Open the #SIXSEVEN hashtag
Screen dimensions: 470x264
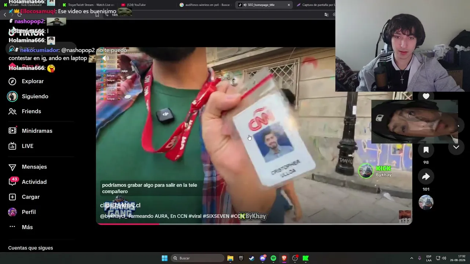[216, 216]
